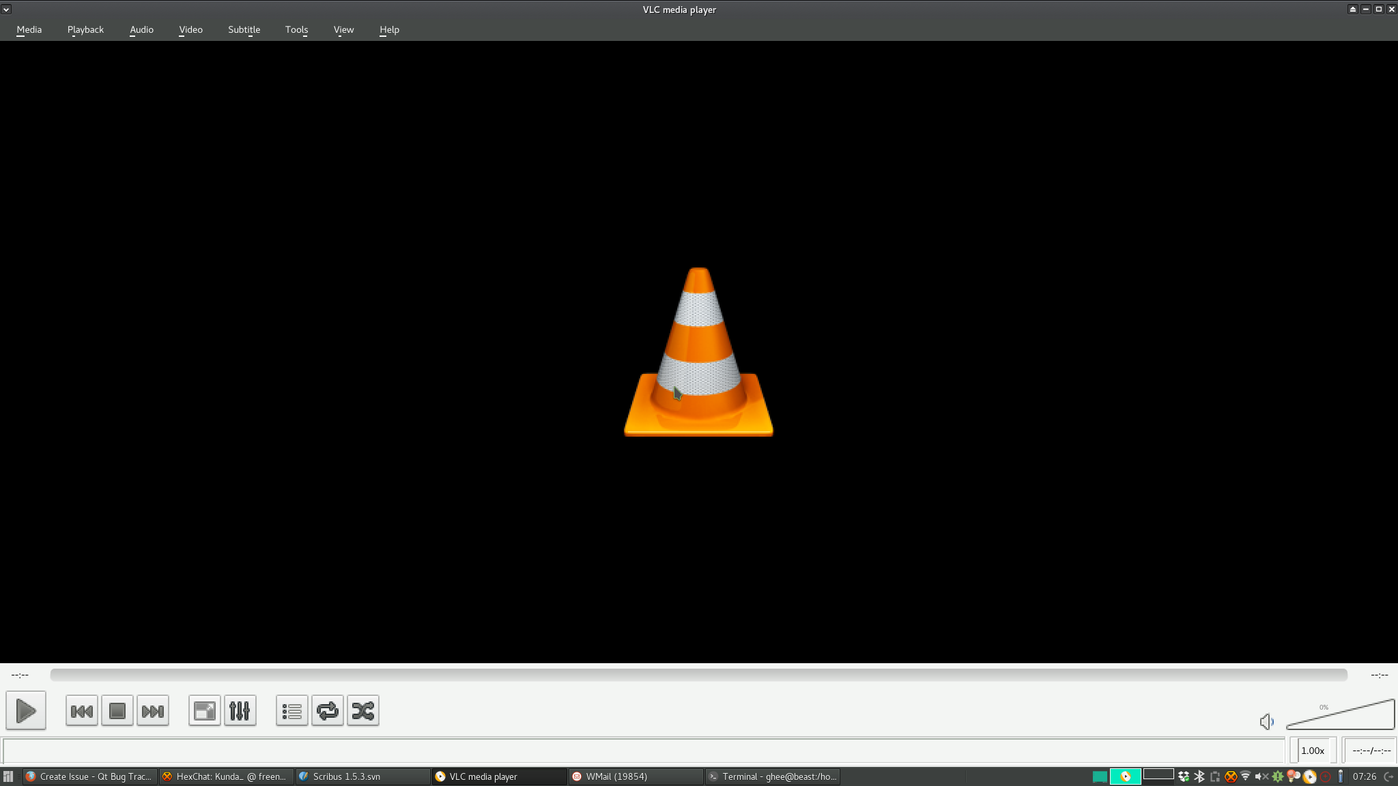Screen dimensions: 1398x786
Task: Click the 1.00x playback speed label
Action: 1312,751
